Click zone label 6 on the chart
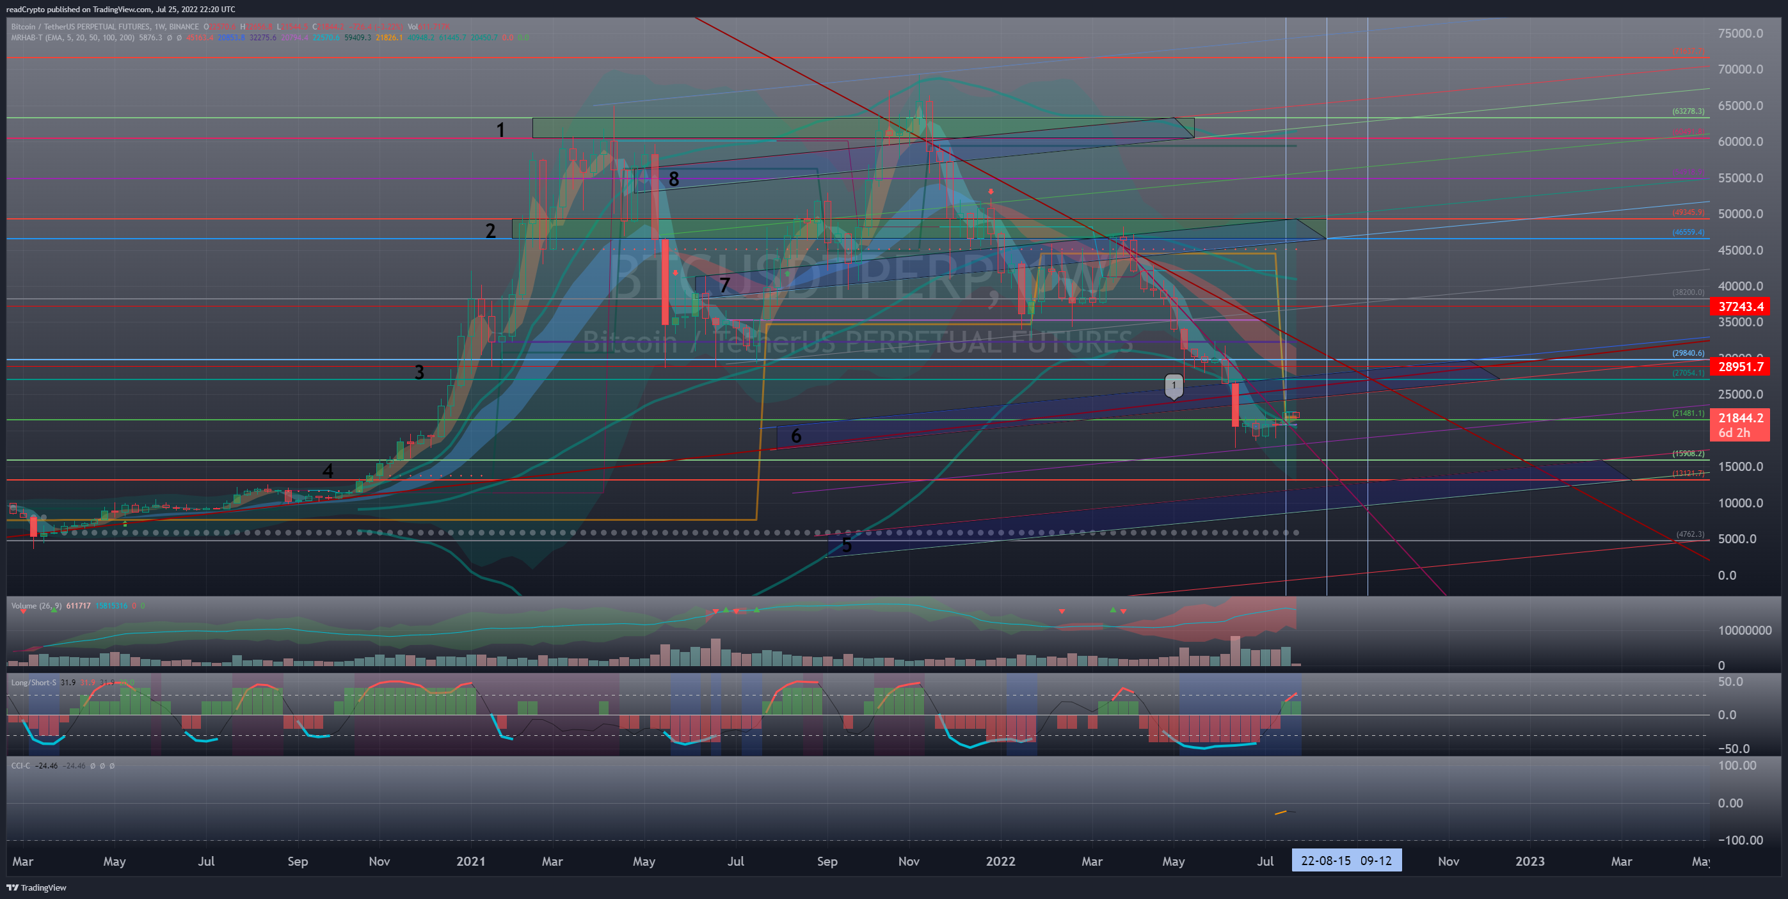1788x899 pixels. [796, 436]
